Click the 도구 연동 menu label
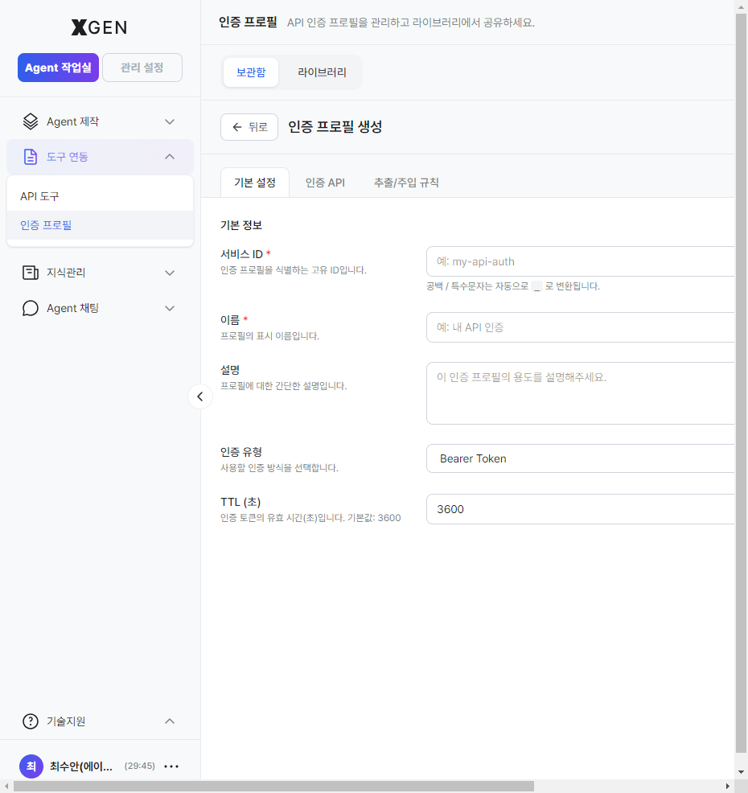The width and height of the screenshot is (748, 793). pos(68,157)
